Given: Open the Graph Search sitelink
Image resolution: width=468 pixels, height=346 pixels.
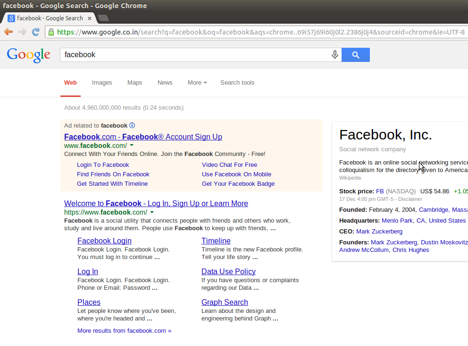Looking at the screenshot, I should [225, 303].
